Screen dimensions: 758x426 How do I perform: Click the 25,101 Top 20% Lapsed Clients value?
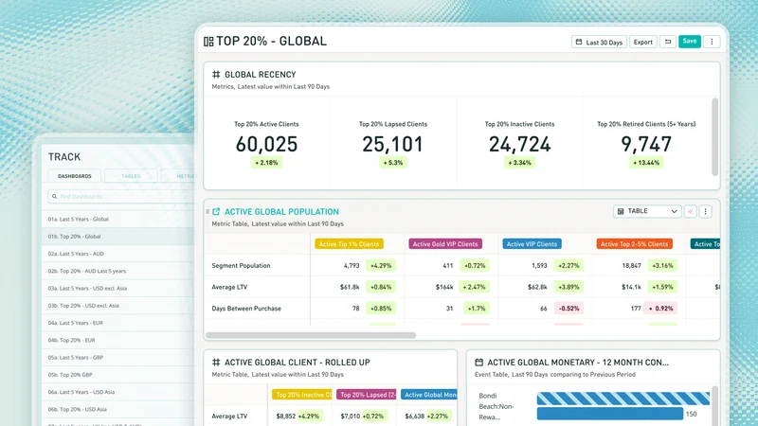(392, 144)
